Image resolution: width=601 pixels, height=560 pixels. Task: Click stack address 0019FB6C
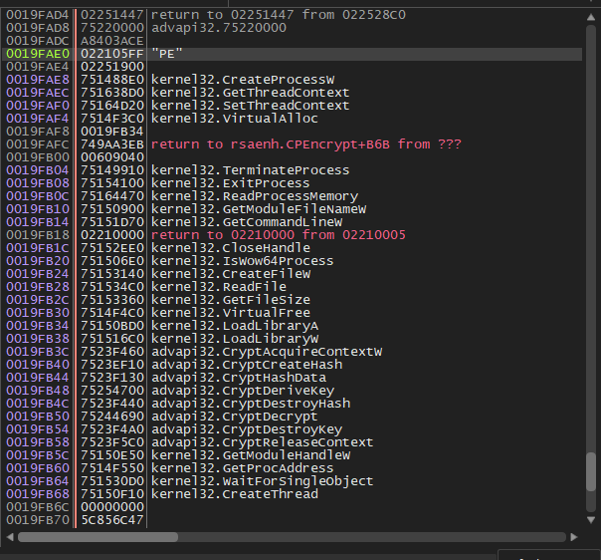coord(38,507)
